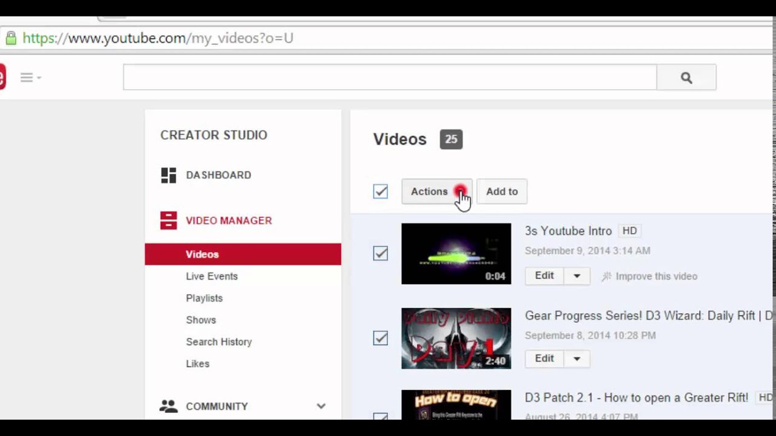Screen dimensions: 776x436
Task: Open Playlists in sidebar
Action: click(204, 298)
